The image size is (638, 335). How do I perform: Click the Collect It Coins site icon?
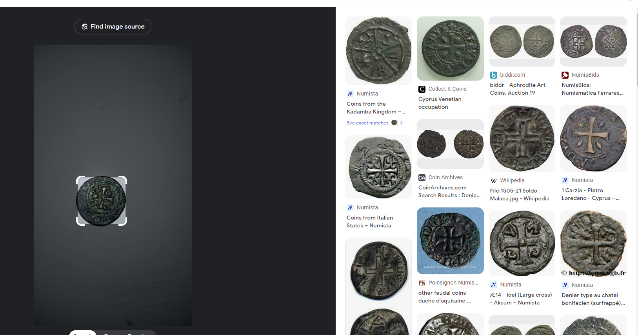tap(422, 89)
